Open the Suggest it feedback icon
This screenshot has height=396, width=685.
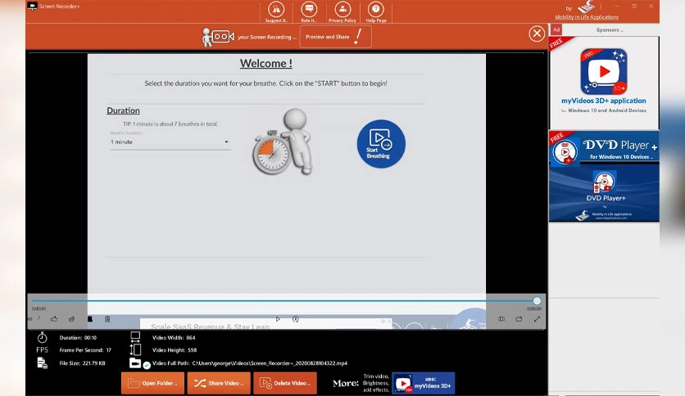tap(275, 11)
